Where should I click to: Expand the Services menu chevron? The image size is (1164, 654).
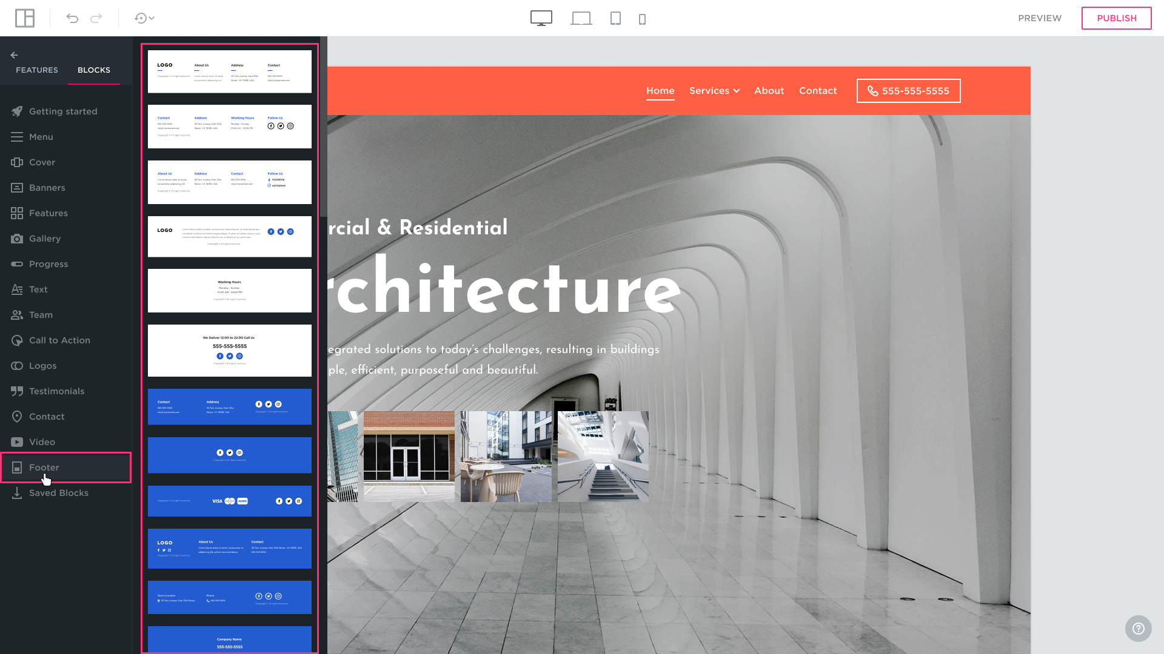pyautogui.click(x=737, y=91)
